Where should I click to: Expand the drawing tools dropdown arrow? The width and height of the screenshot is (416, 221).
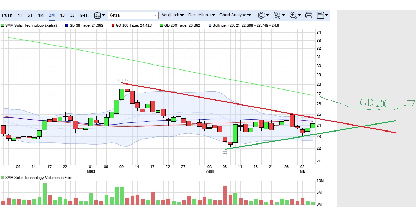pos(284,15)
